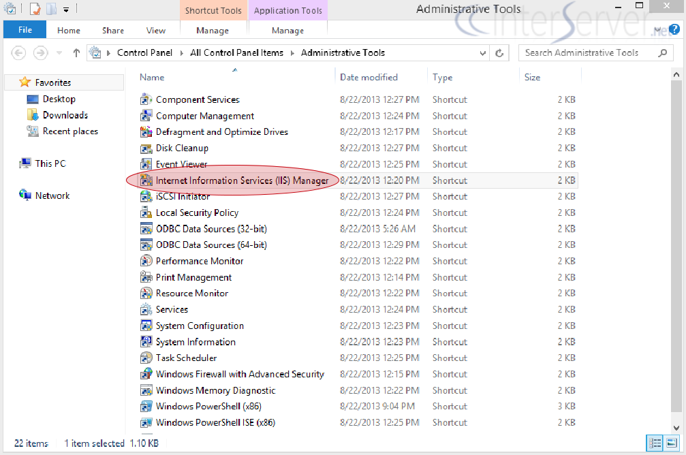Expand the All Control Panel Items breadcrumb arrow

pyautogui.click(x=292, y=53)
